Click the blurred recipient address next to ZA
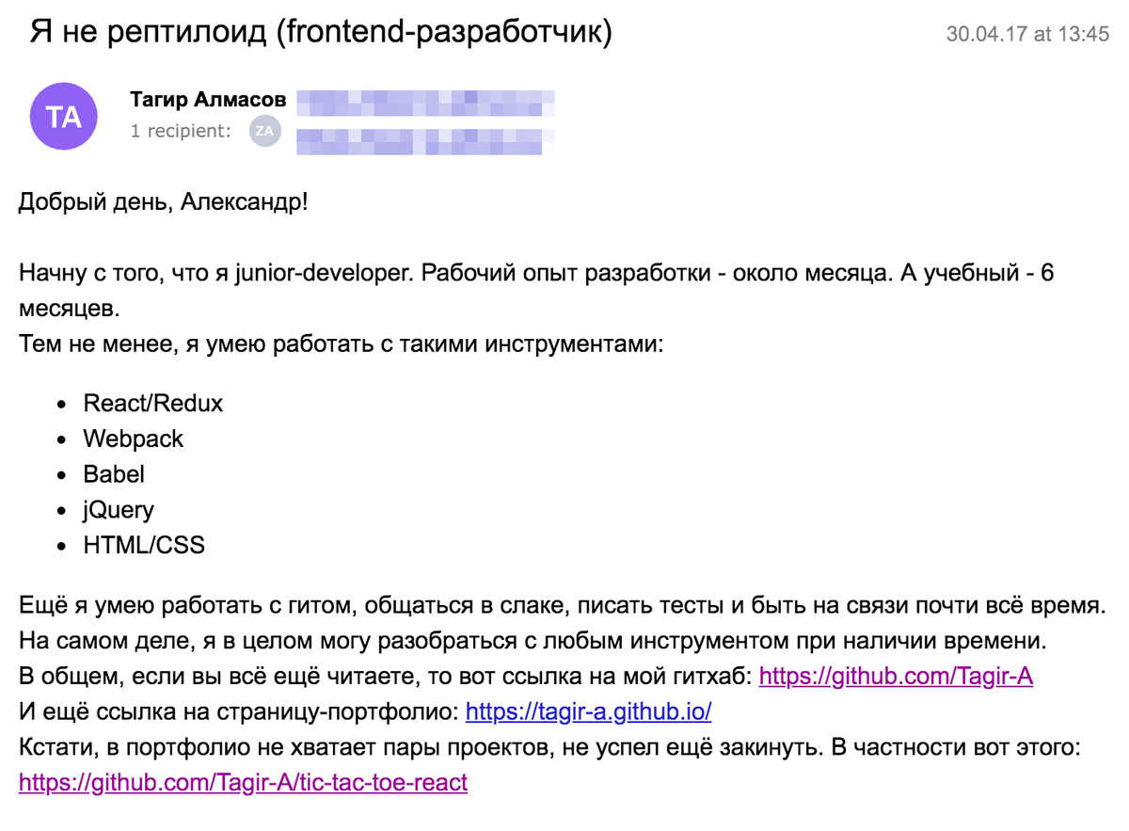This screenshot has width=1129, height=831. pos(425,141)
